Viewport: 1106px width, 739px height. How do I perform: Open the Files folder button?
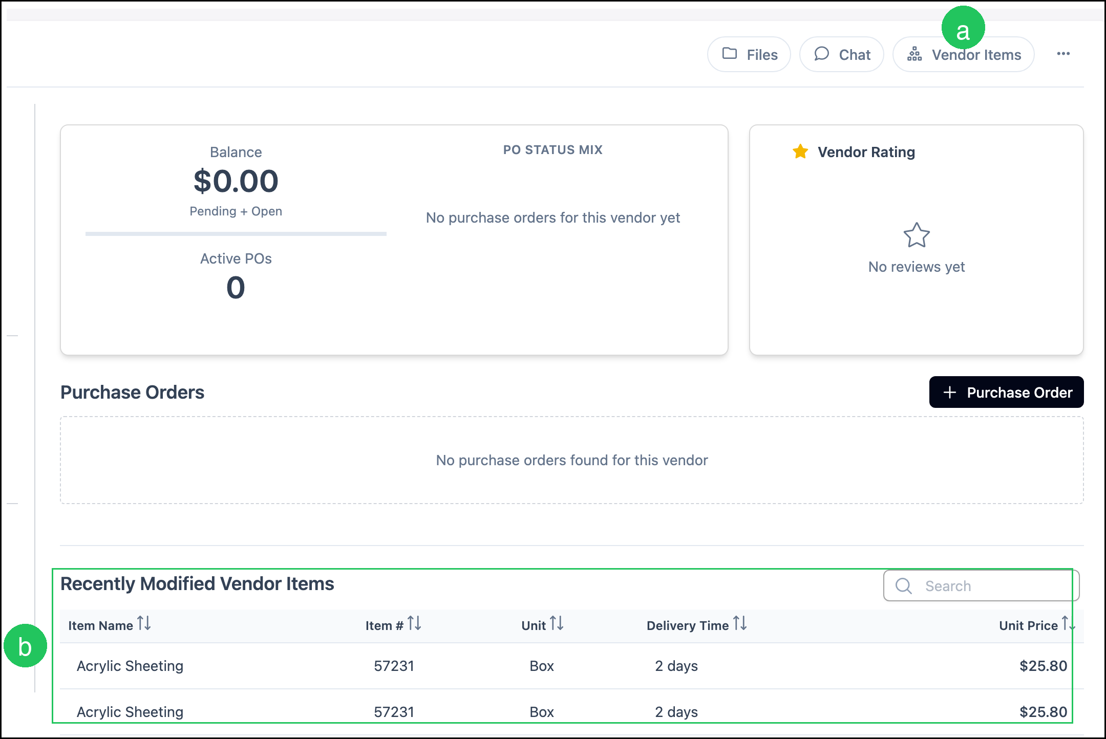click(749, 54)
